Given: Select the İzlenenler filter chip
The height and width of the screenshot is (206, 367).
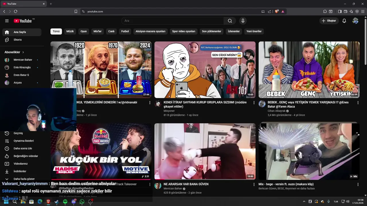Looking at the screenshot, I should [234, 31].
